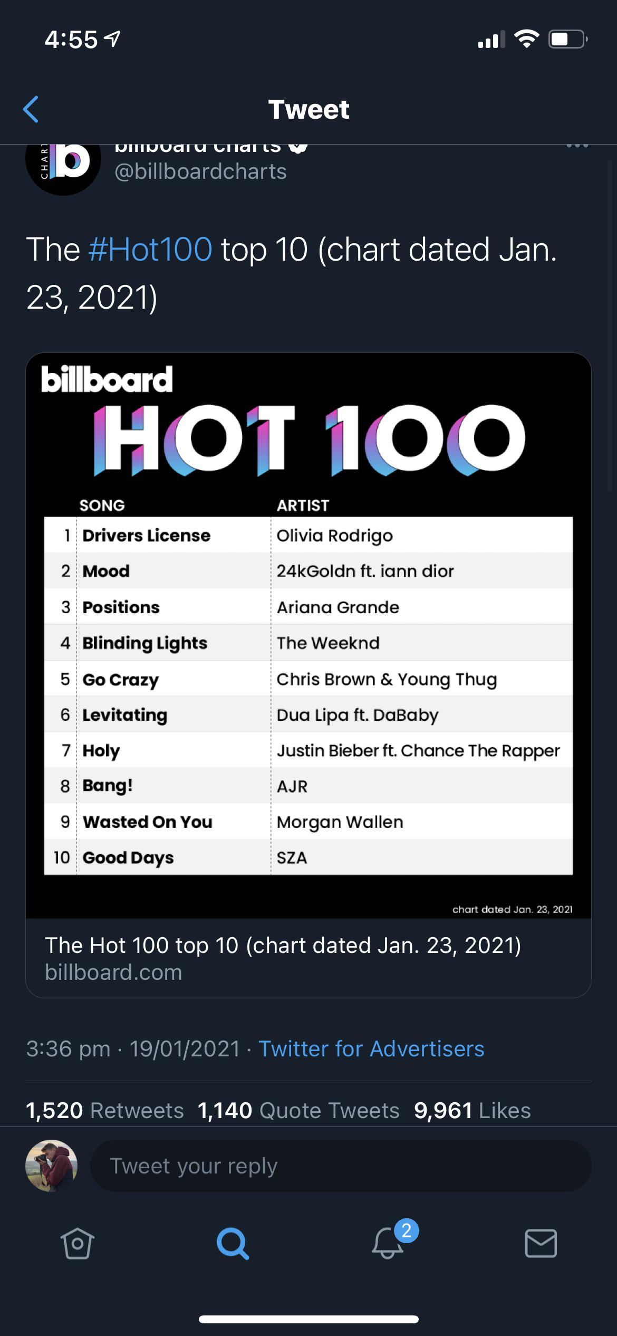617x1336 pixels.
Task: Open the billboard.com link card caption
Action: point(308,958)
